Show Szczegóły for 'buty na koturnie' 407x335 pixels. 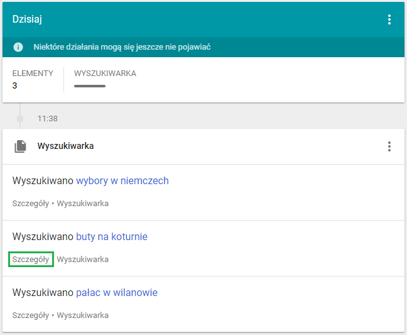pyautogui.click(x=30, y=260)
